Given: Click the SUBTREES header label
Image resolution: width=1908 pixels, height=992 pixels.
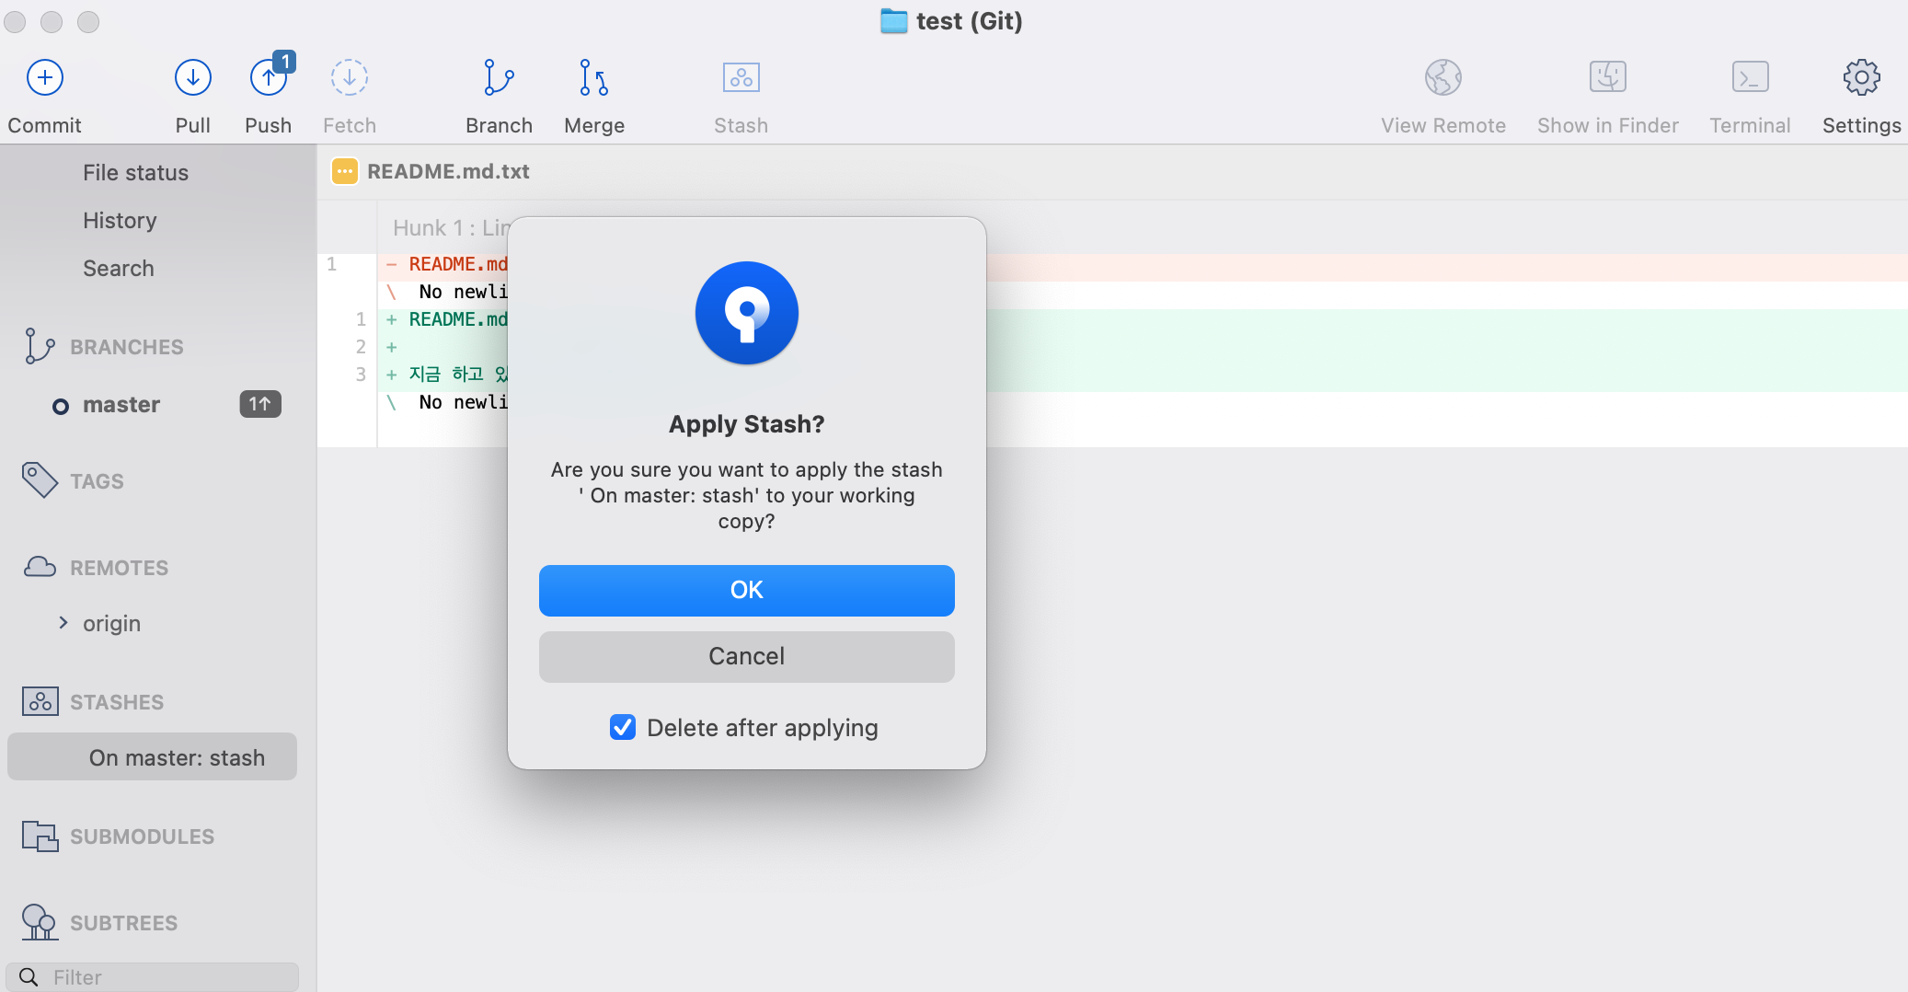Looking at the screenshot, I should tap(124, 923).
